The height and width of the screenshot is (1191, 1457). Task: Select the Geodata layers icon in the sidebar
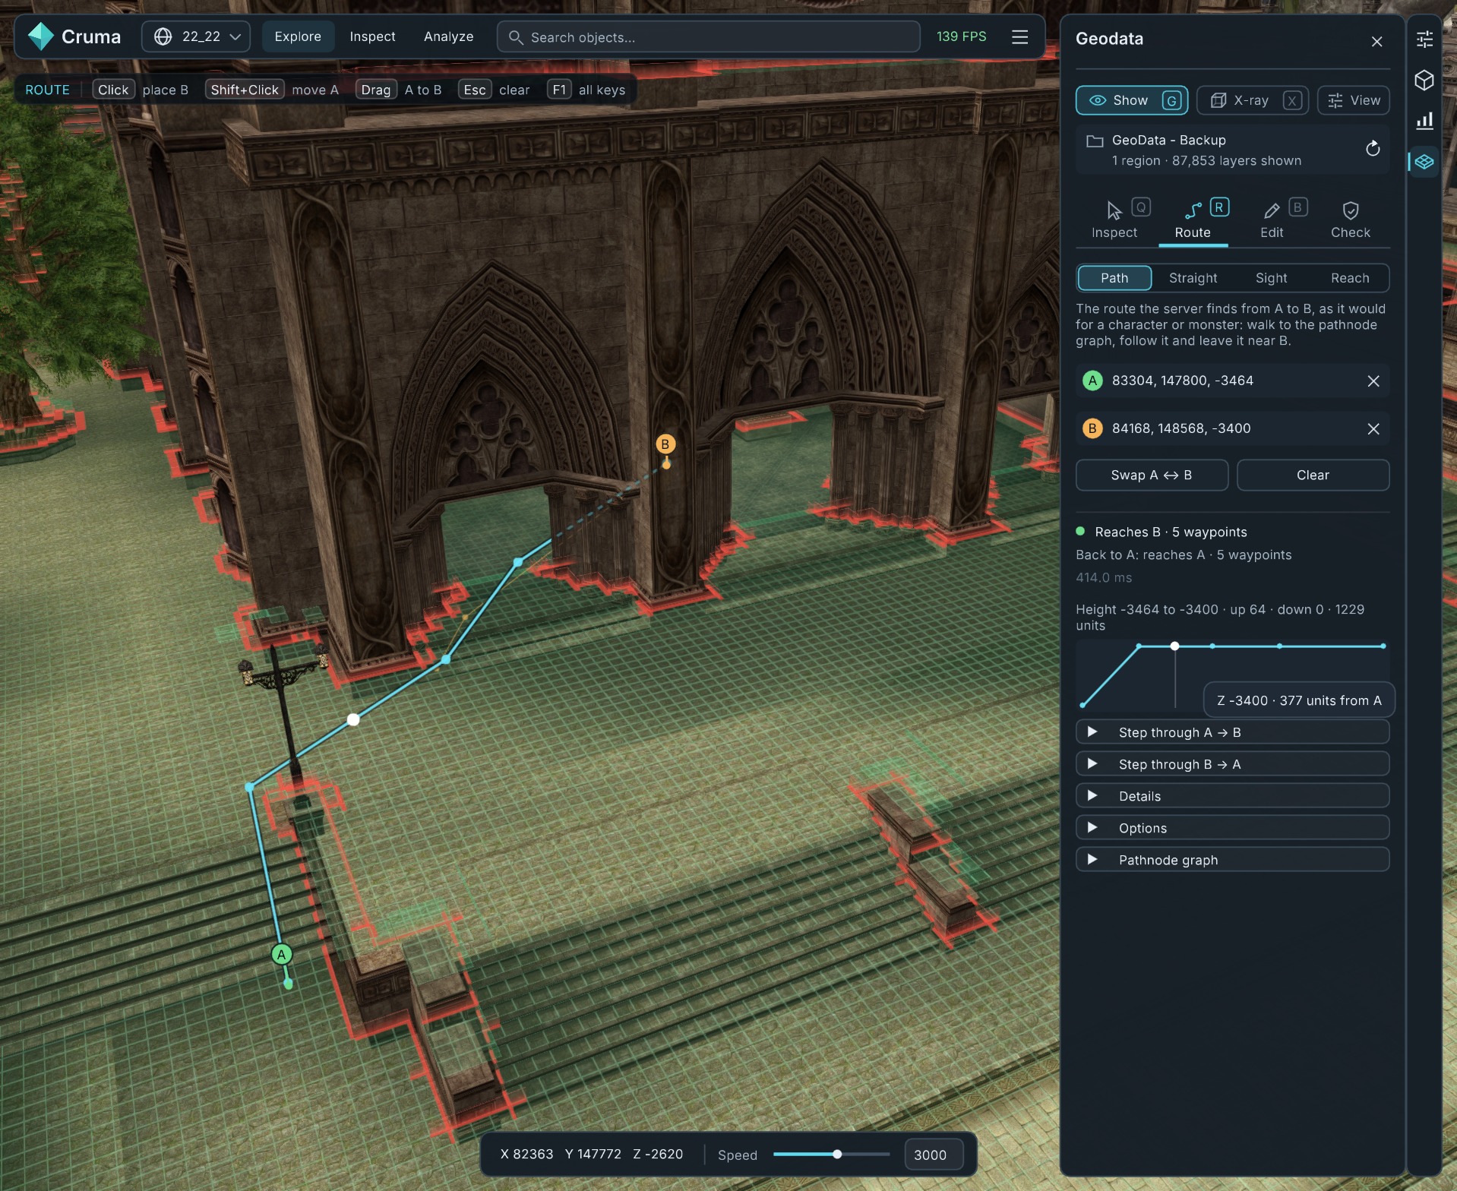(x=1424, y=161)
